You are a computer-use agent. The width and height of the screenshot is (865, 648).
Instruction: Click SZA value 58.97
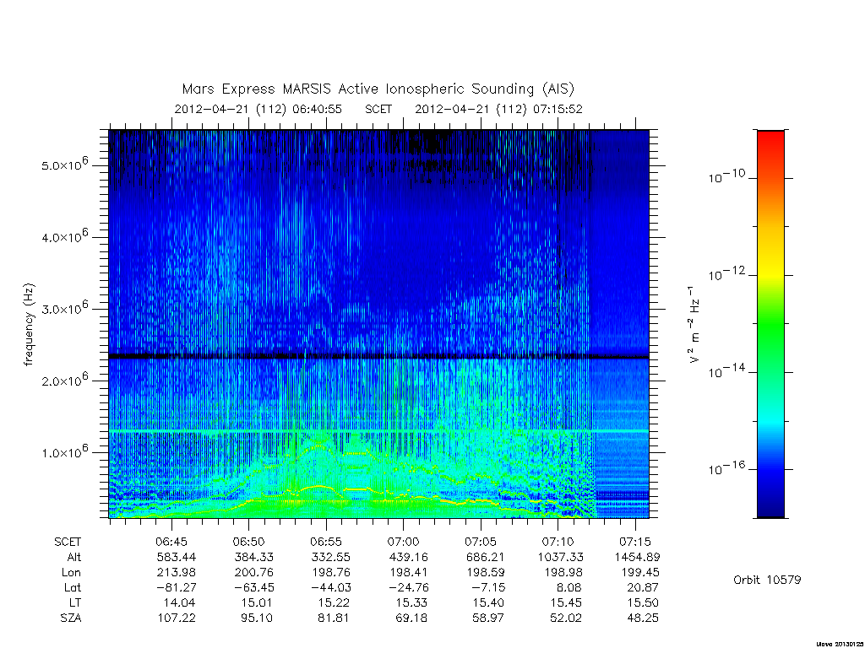click(487, 618)
